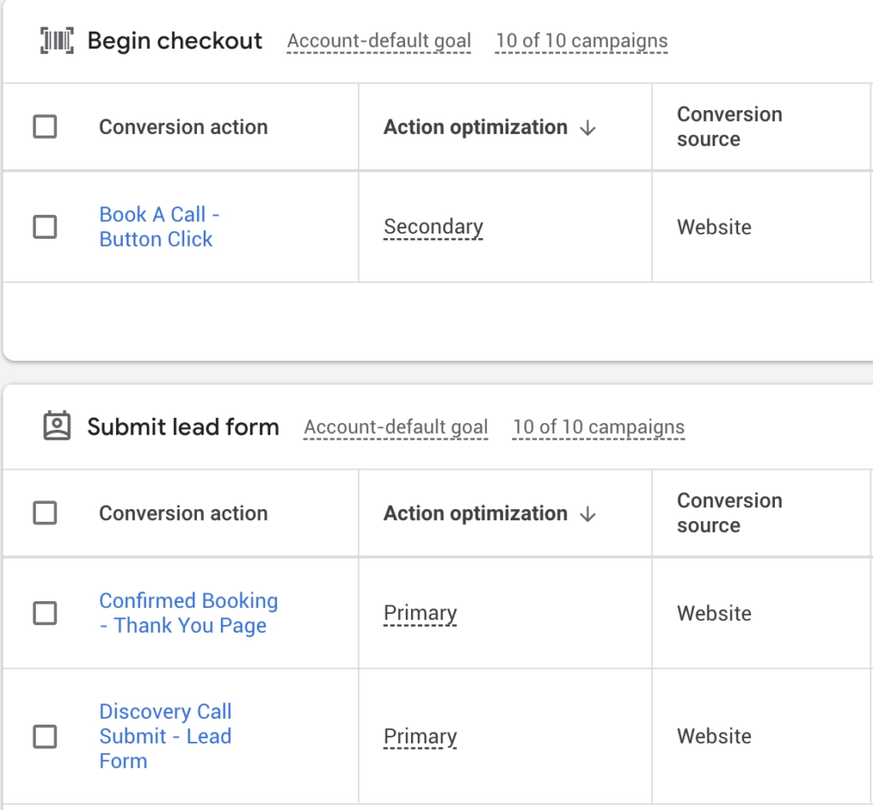
Task: Check the Confirmed Booking - Thank You Page row
Action: [x=45, y=612]
